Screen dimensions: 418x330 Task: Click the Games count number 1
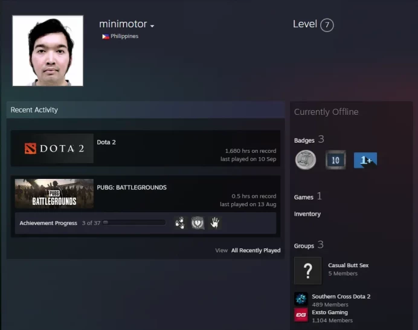pyautogui.click(x=320, y=196)
